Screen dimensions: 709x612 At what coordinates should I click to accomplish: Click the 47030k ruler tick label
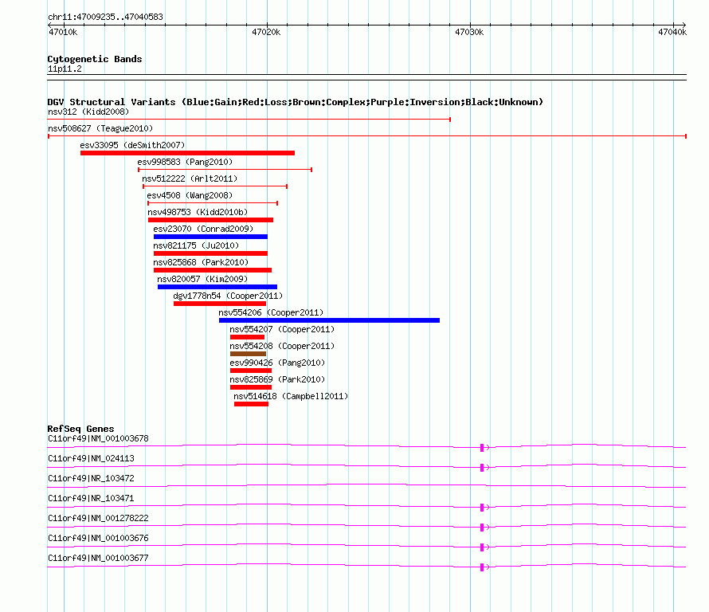pyautogui.click(x=469, y=32)
